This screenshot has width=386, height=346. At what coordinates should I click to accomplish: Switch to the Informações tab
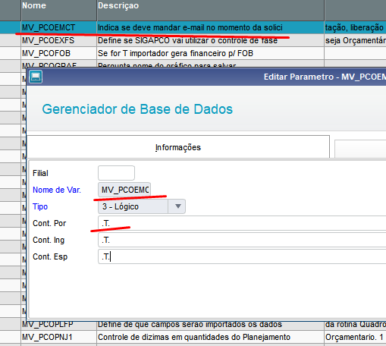(178, 147)
